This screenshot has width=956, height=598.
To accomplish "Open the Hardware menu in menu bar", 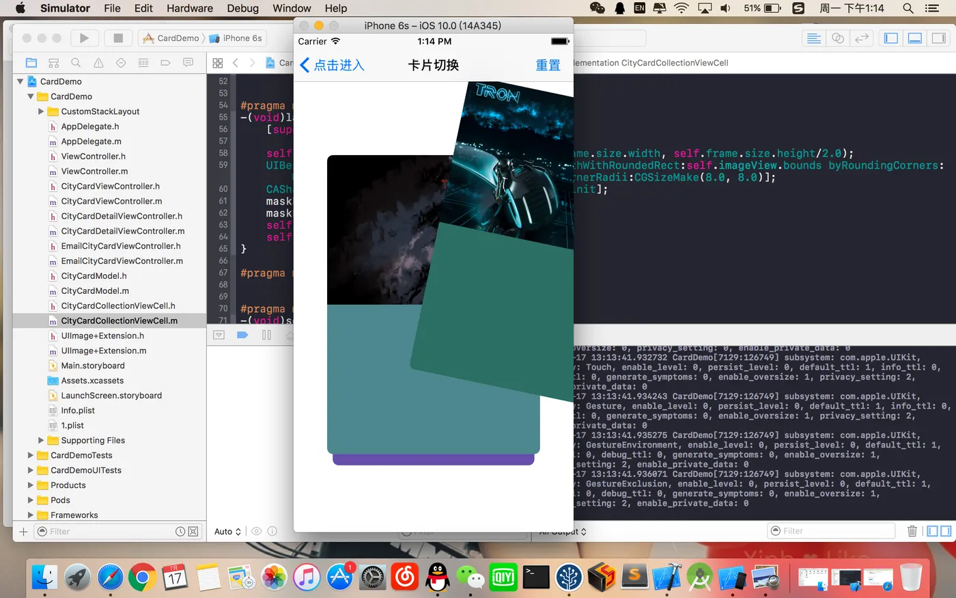I will pyautogui.click(x=189, y=8).
